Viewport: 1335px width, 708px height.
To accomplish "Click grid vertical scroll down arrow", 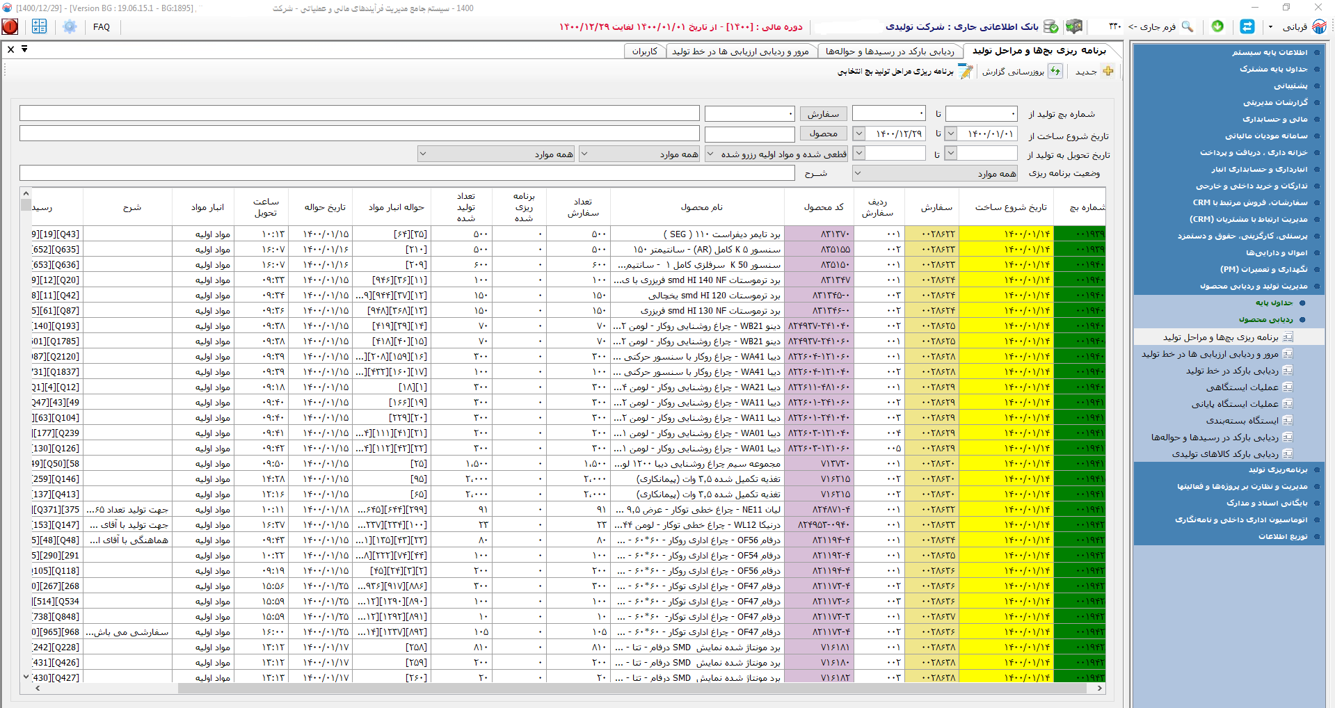I will (26, 677).
